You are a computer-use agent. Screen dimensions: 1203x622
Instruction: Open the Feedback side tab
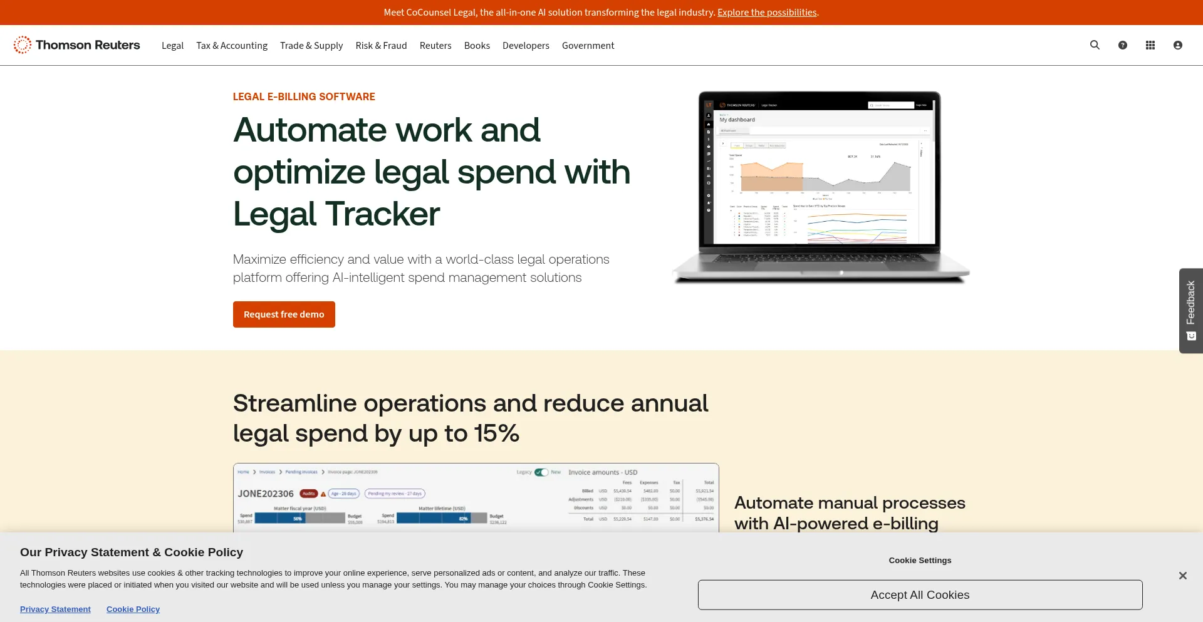(x=1190, y=311)
